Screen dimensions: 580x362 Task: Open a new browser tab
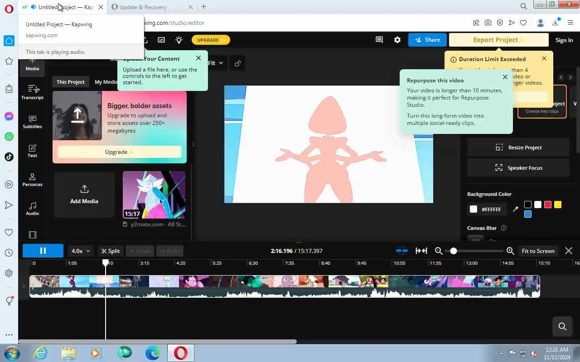pyautogui.click(x=203, y=7)
